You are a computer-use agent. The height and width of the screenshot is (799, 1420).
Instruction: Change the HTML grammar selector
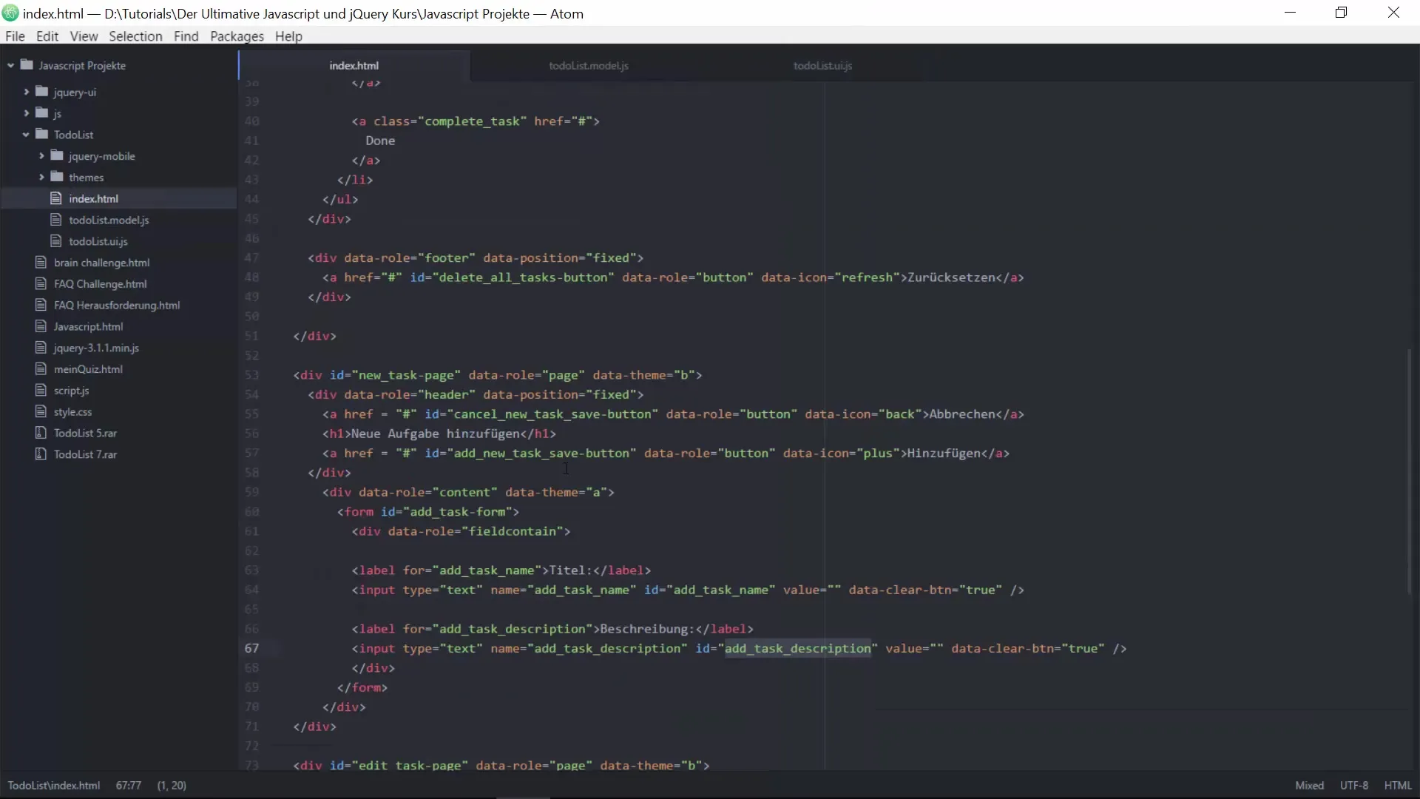(x=1398, y=786)
